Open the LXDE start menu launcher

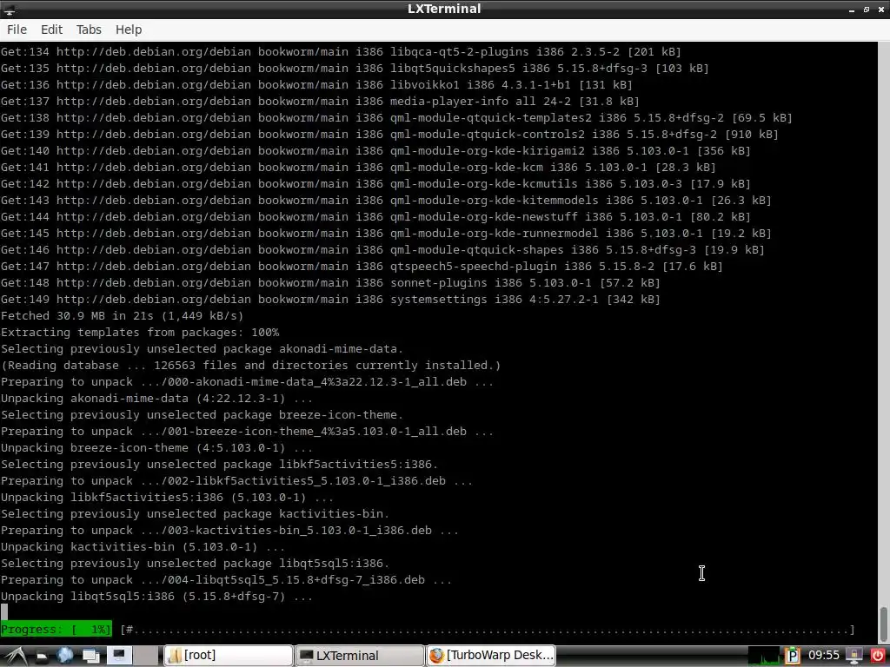click(x=14, y=656)
